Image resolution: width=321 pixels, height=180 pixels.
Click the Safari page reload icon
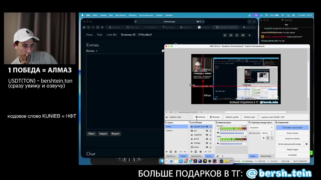tap(203, 21)
